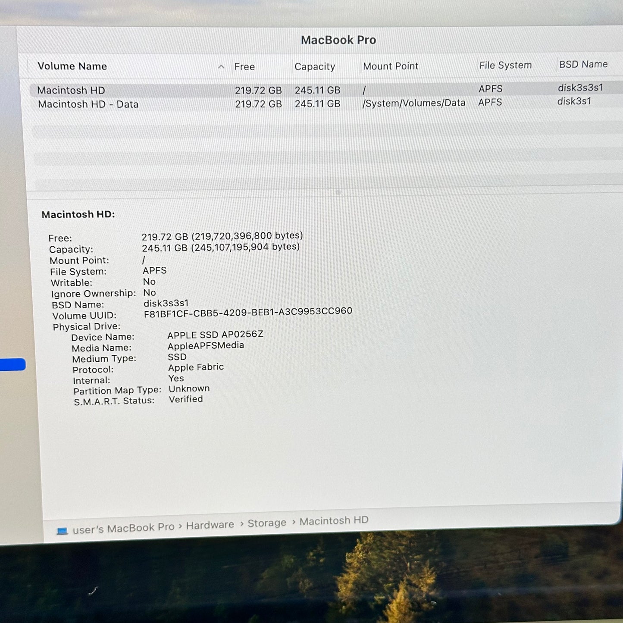Screen dimensions: 623x623
Task: Click device name APPLE SSD AP0256Z
Action: [215, 335]
